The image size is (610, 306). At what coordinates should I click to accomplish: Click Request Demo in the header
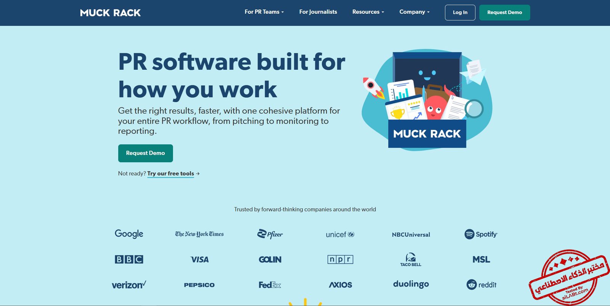(x=504, y=13)
